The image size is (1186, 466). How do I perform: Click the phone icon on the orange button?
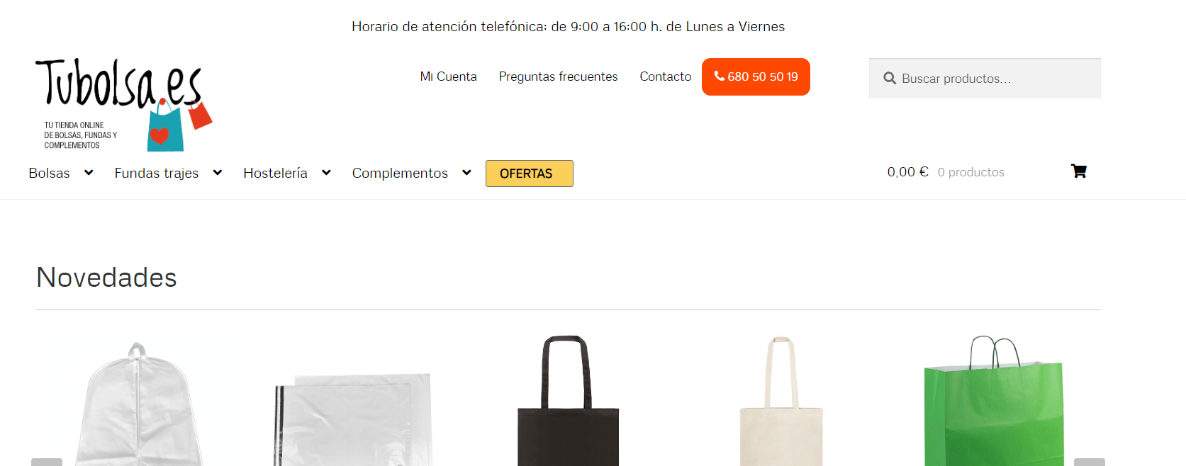tap(719, 76)
